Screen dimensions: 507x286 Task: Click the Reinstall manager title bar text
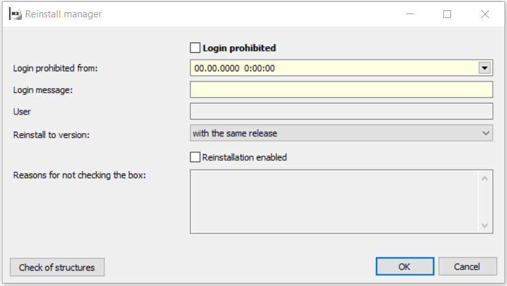coord(63,13)
